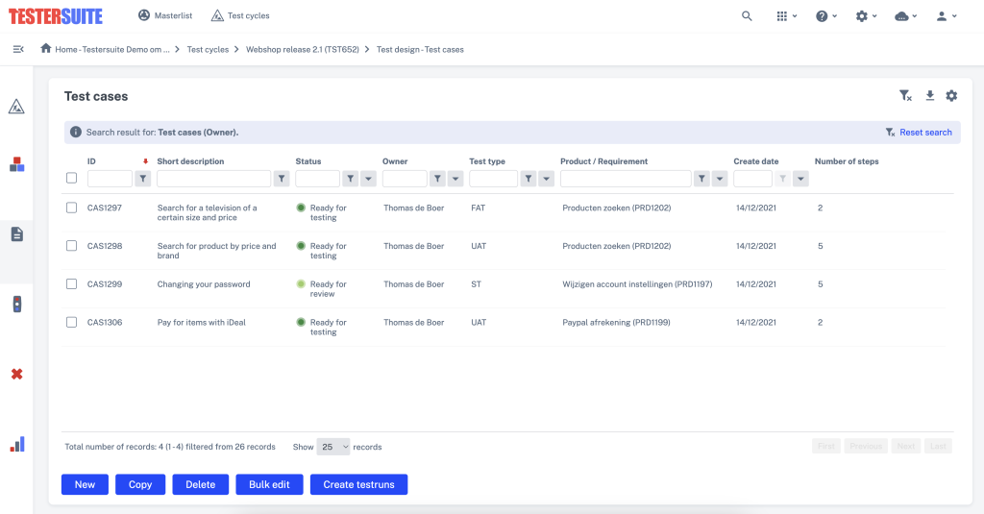Click the Owner column filter icon

click(437, 179)
